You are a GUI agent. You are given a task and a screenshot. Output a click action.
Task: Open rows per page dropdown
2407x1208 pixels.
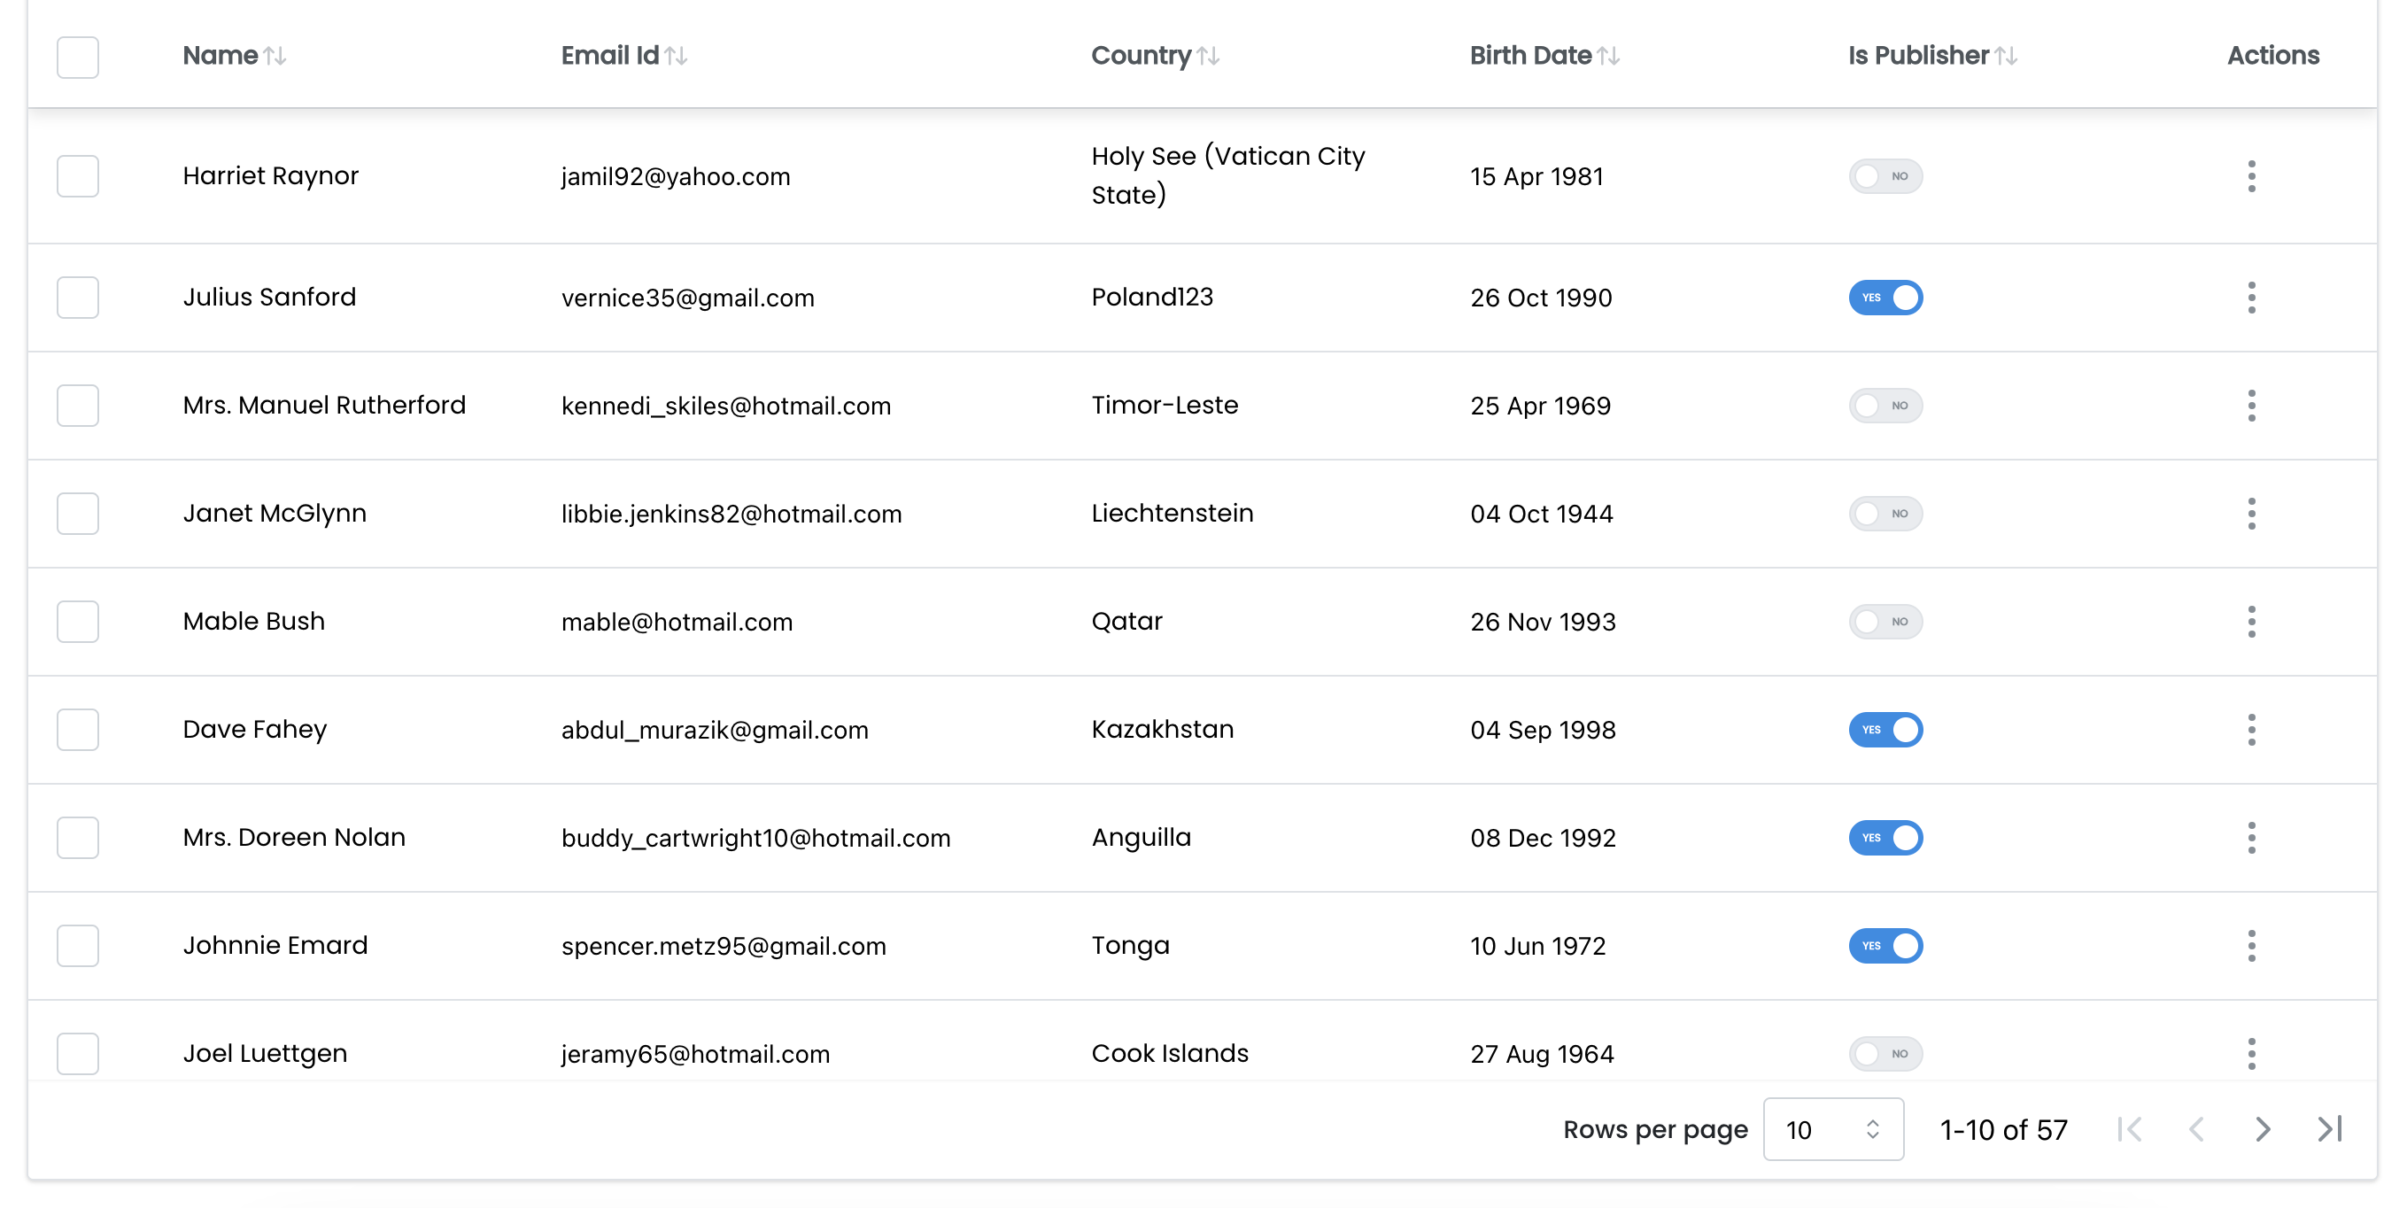(x=1832, y=1129)
